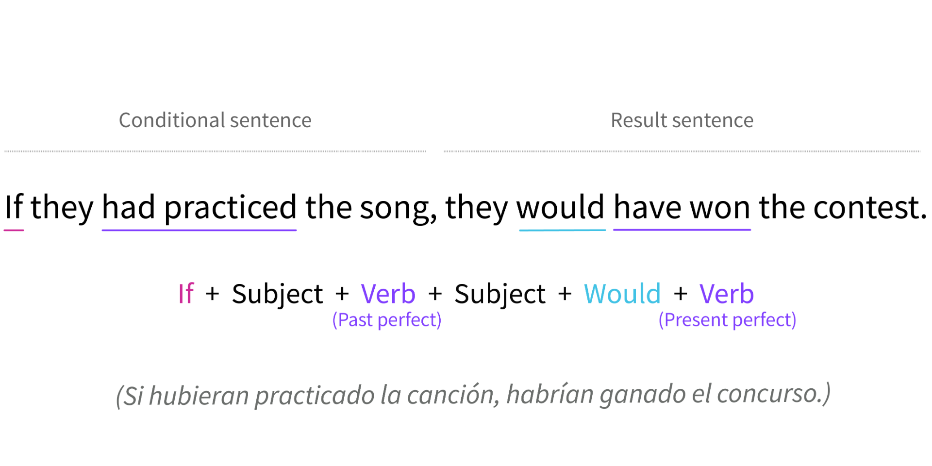Click the second 'Subject' in the formula
This screenshot has height=466, width=932.
pos(500,294)
